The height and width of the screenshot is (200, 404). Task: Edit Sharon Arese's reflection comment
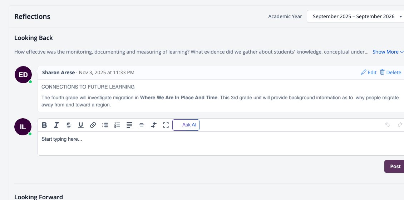369,72
